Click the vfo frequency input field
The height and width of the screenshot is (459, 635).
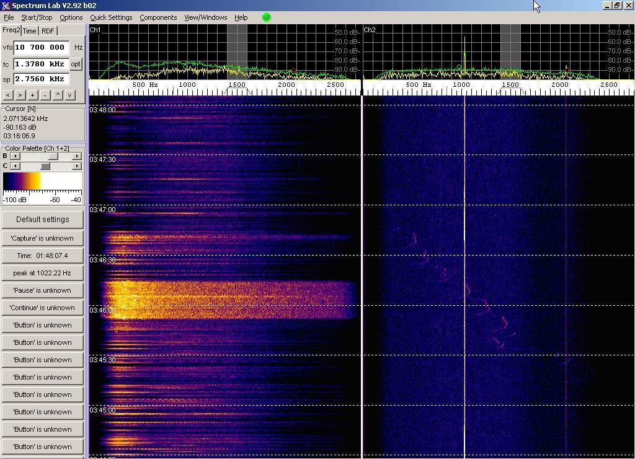tap(41, 47)
